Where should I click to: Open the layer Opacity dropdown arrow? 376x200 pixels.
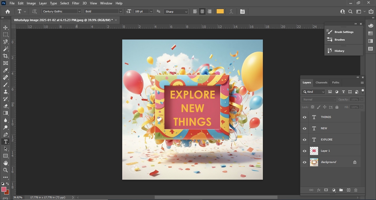362,99
